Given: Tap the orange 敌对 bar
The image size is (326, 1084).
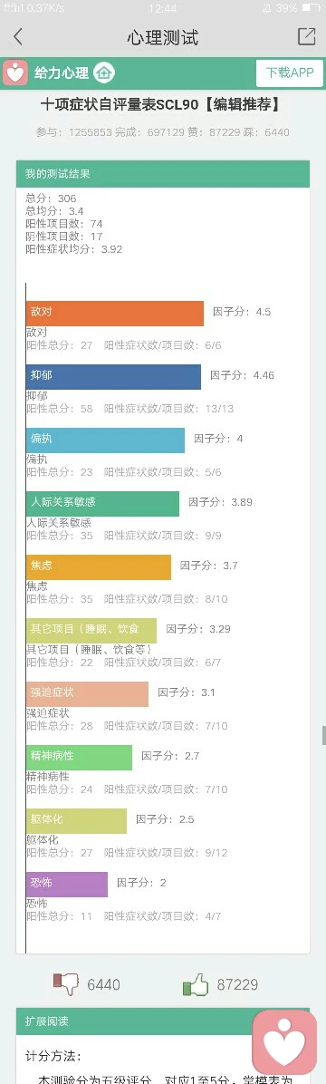Looking at the screenshot, I should coord(115,314).
